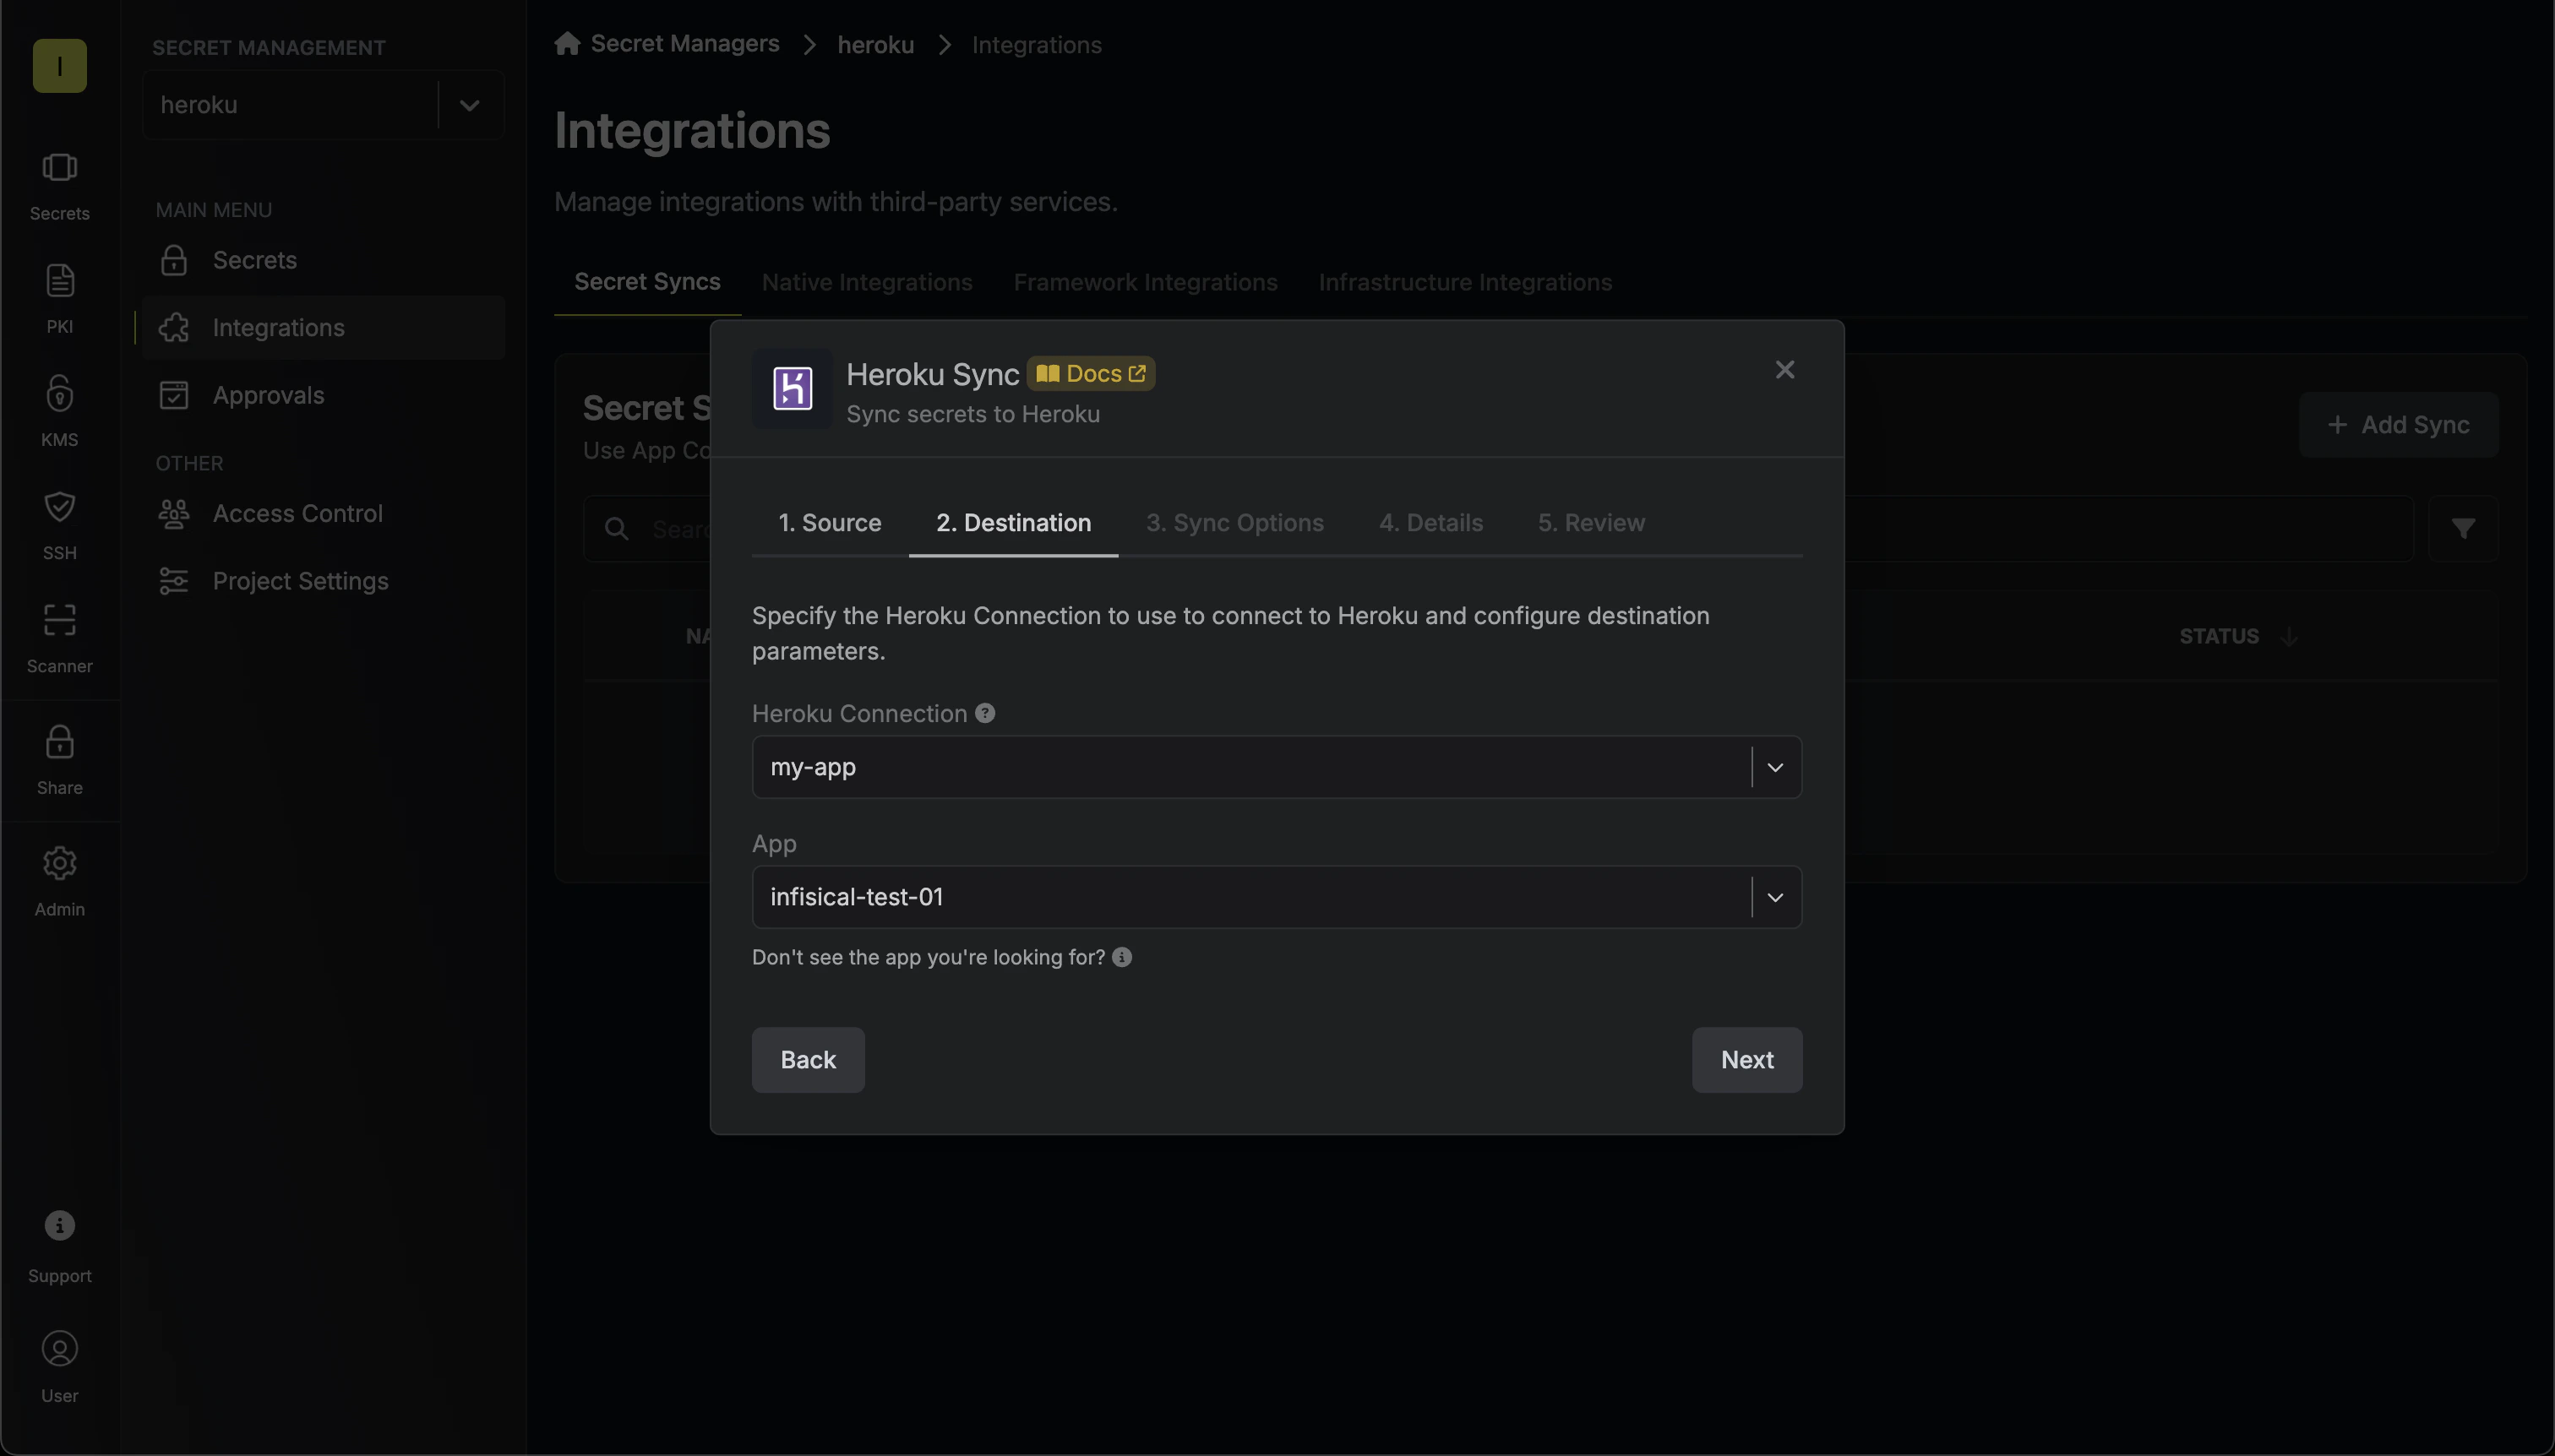Close the Heroku Sync dialog

[x=1784, y=370]
